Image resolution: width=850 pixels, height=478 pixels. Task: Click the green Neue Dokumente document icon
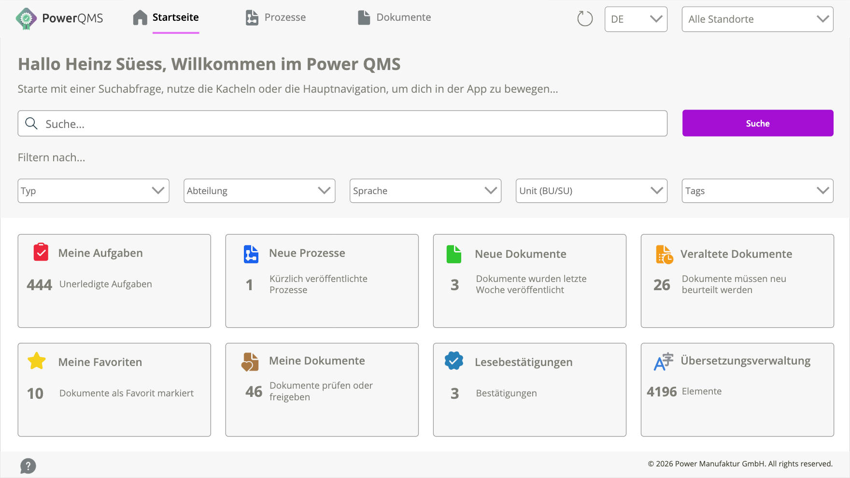tap(453, 253)
